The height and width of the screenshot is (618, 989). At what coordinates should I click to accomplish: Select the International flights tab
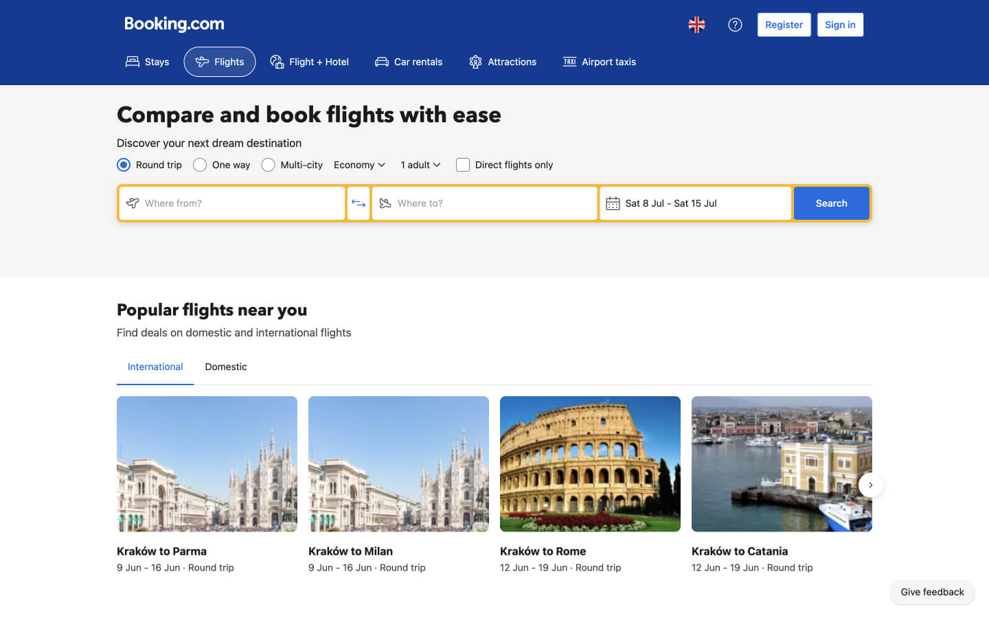[155, 366]
